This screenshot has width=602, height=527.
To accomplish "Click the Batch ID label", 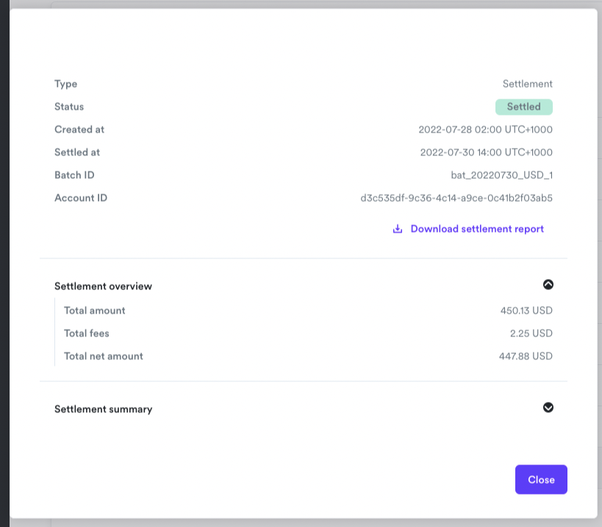I will coord(74,175).
